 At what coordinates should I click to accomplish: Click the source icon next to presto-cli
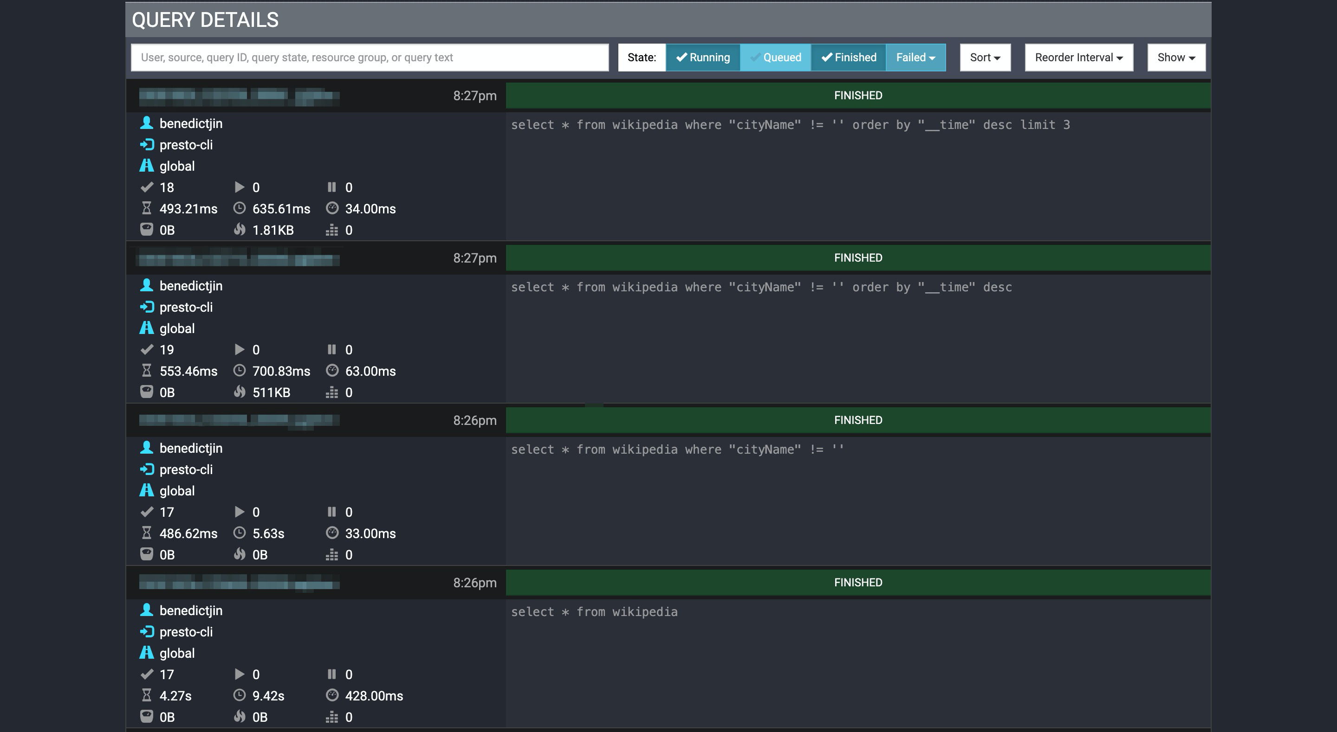tap(148, 145)
